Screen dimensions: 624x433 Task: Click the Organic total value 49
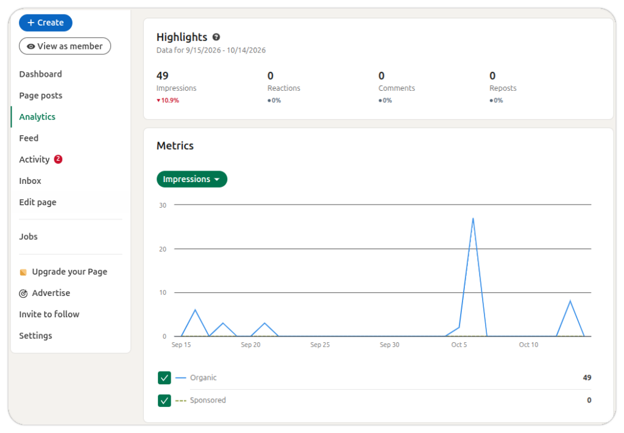[587, 378]
